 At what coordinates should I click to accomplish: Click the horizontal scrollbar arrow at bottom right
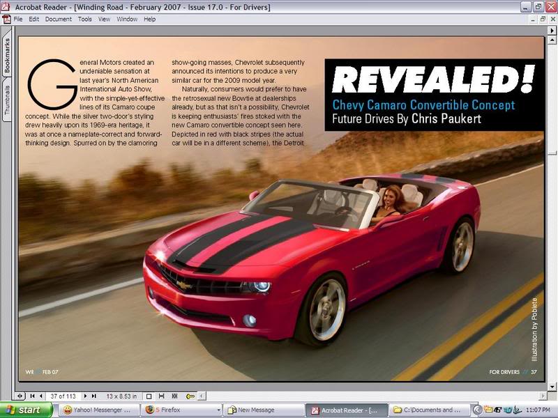pos(543,395)
